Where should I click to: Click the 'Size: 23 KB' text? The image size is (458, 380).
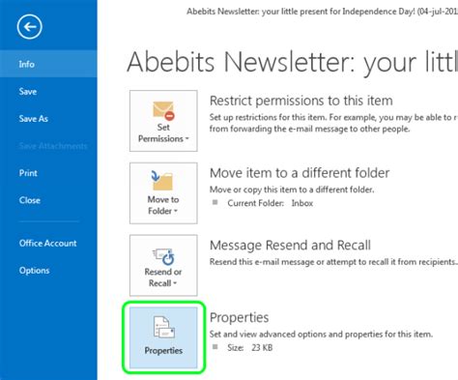pyautogui.click(x=250, y=348)
